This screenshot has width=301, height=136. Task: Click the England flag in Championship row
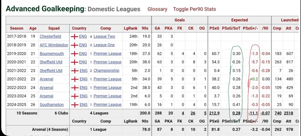(75, 71)
